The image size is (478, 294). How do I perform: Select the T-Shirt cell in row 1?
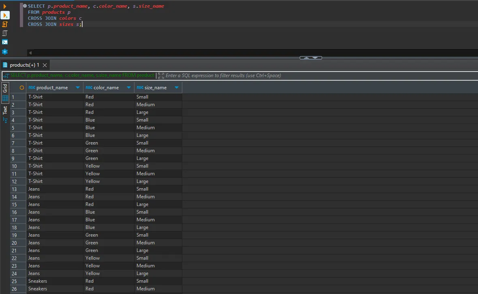[55, 97]
